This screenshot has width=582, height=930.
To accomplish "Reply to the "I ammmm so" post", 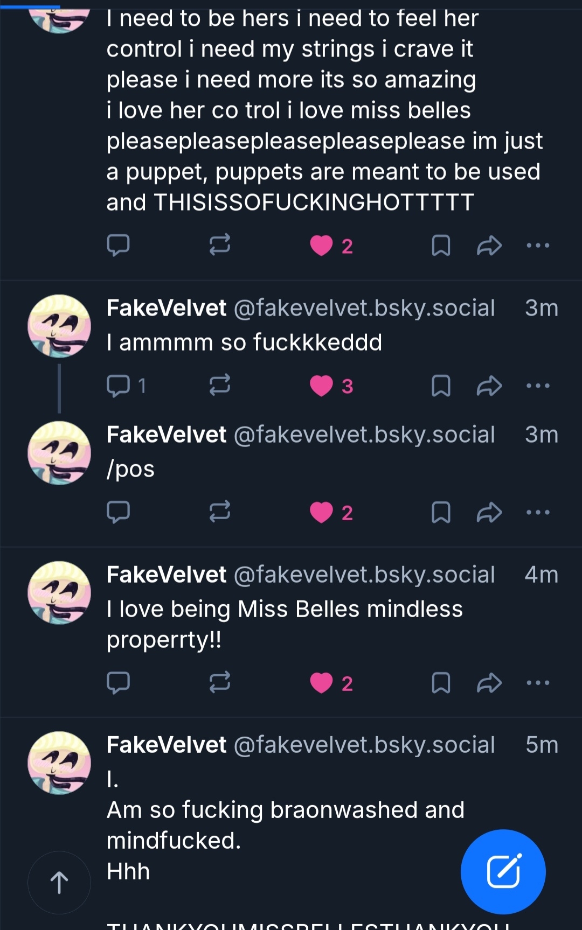I will click(x=118, y=386).
